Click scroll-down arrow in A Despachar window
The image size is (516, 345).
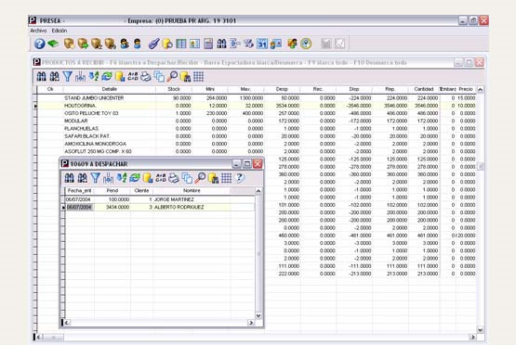coord(258,315)
